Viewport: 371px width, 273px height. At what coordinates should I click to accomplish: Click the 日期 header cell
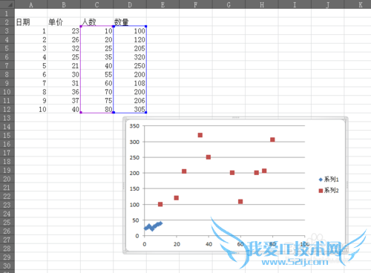pyautogui.click(x=31, y=22)
